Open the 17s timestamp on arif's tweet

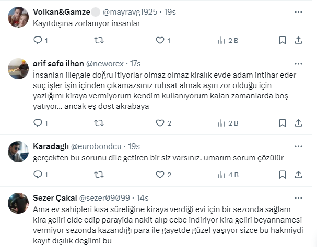[x=136, y=63]
